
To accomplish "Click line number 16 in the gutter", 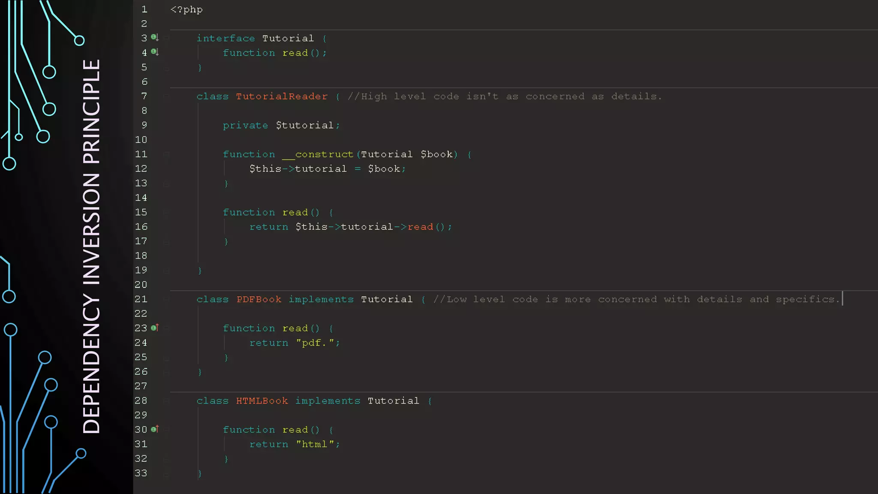I will tap(141, 226).
